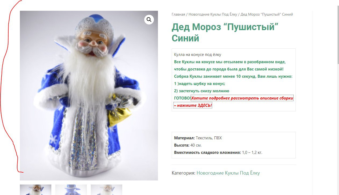Select the first product thumbnail below image

[35, 190]
